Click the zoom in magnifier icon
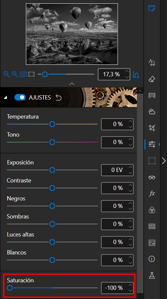This screenshot has width=167, height=299. (15, 74)
